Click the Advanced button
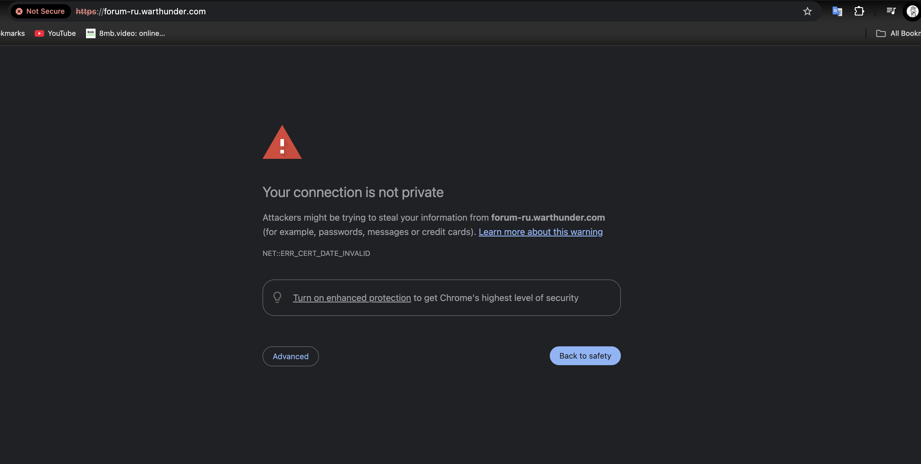This screenshot has width=921, height=464. (290, 357)
